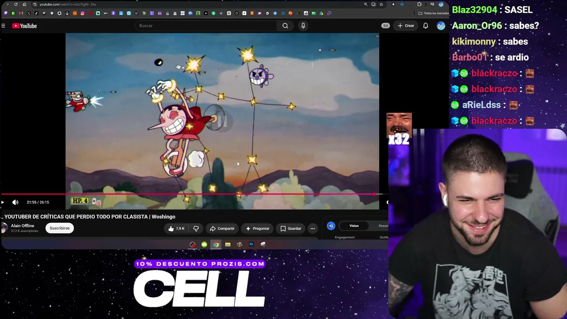Go to the browser home page

[24, 4]
